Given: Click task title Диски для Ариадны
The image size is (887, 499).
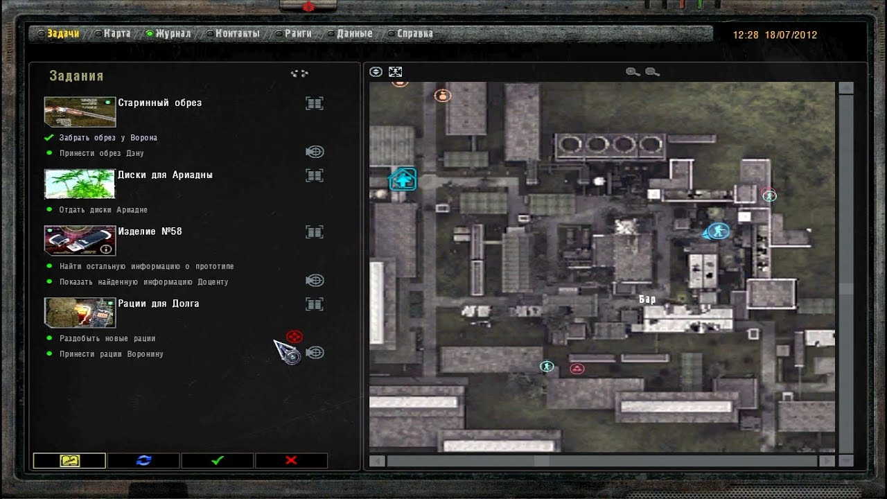Looking at the screenshot, I should 166,175.
